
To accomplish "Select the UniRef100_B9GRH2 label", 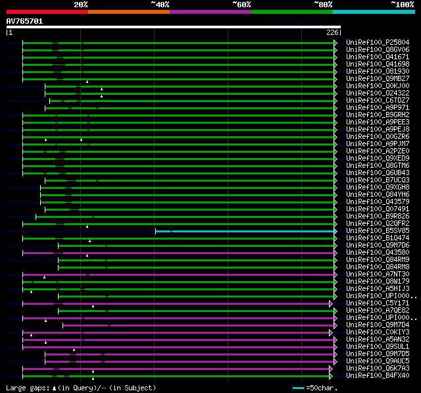I will (x=378, y=115).
